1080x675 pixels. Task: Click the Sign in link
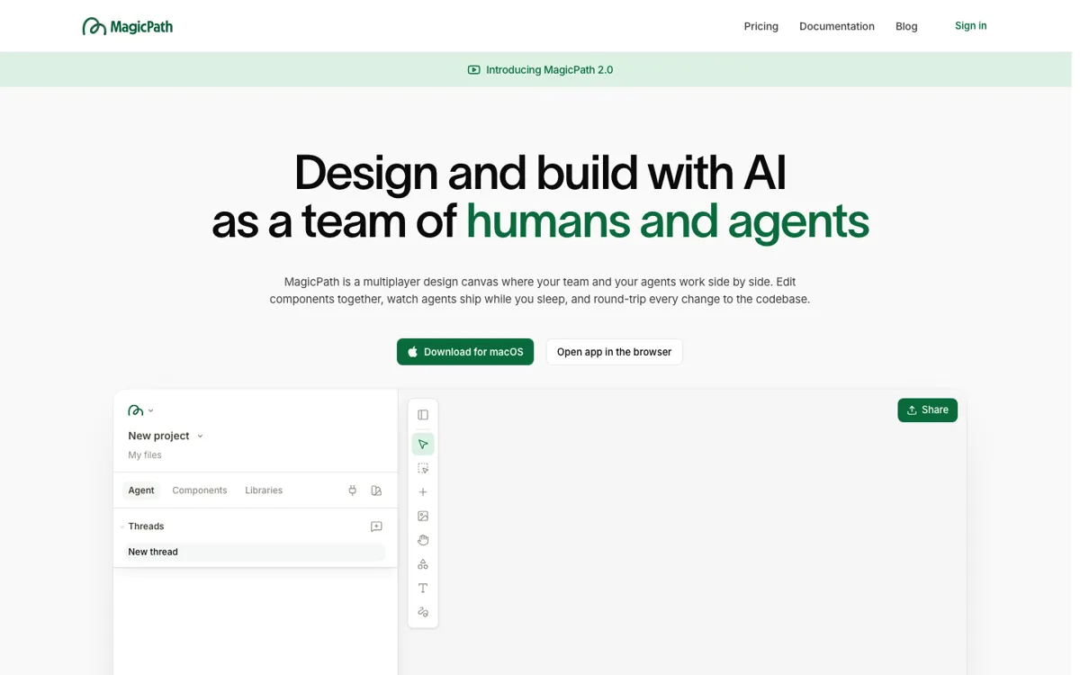(970, 26)
